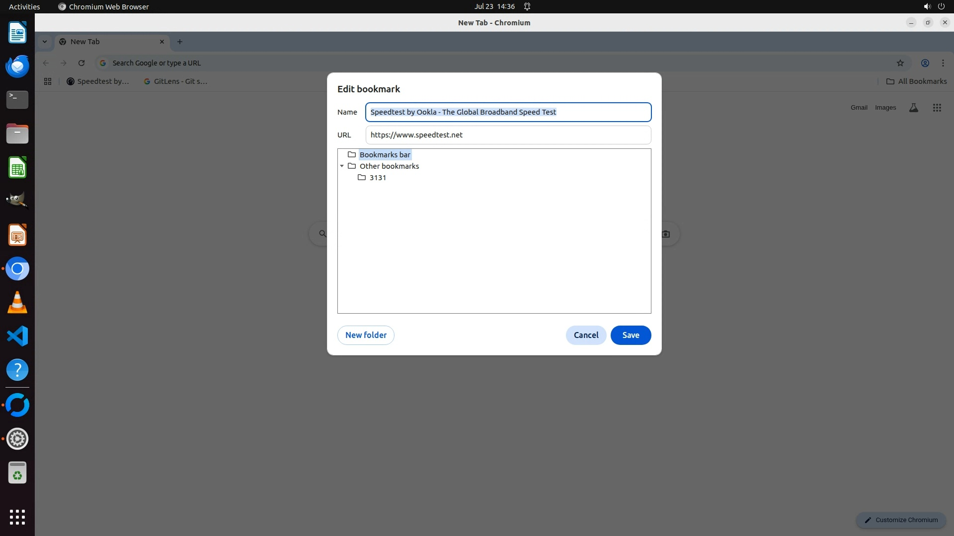Open the tab search dropdown arrow
This screenshot has width=954, height=536.
tap(45, 42)
